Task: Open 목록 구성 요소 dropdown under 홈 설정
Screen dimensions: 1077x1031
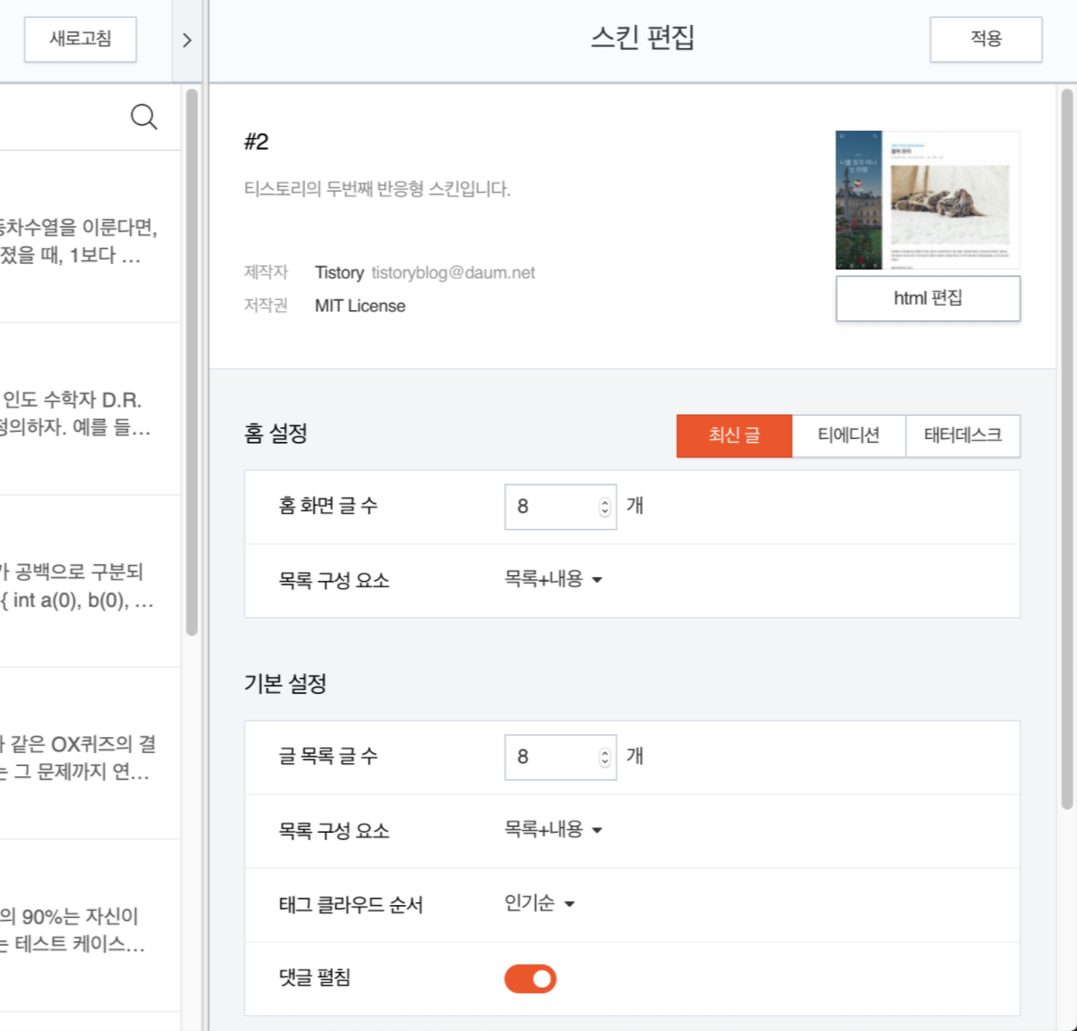Action: pos(553,579)
